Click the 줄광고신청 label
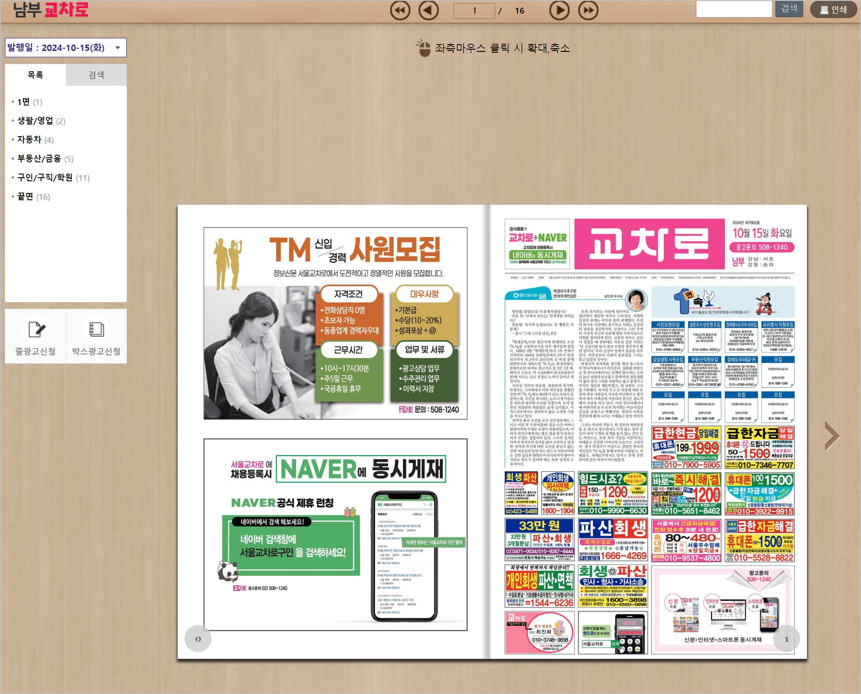861x694 pixels. pos(36,351)
